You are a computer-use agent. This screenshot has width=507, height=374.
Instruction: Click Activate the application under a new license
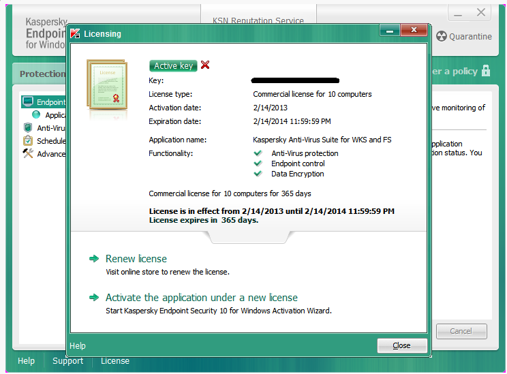click(202, 298)
